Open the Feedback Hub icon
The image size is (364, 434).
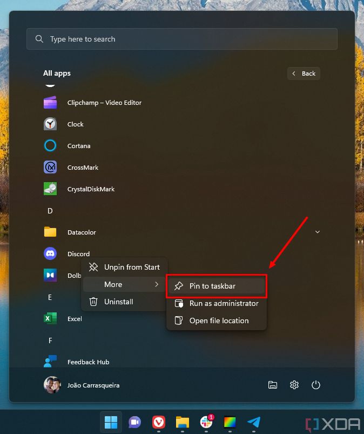50,362
